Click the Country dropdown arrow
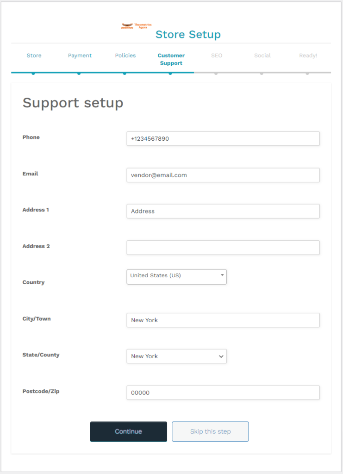This screenshot has height=474, width=343. click(222, 275)
